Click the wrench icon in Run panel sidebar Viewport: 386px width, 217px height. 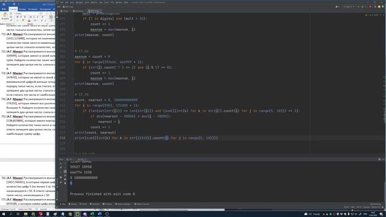60,168
